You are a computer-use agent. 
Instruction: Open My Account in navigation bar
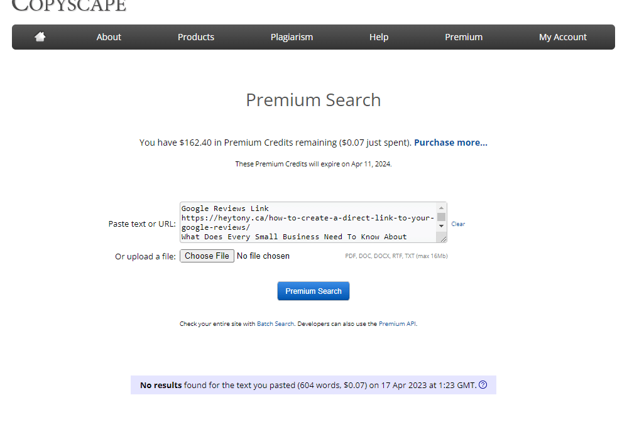coord(562,37)
